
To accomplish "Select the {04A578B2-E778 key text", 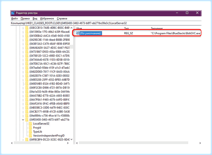I will click(49, 96).
